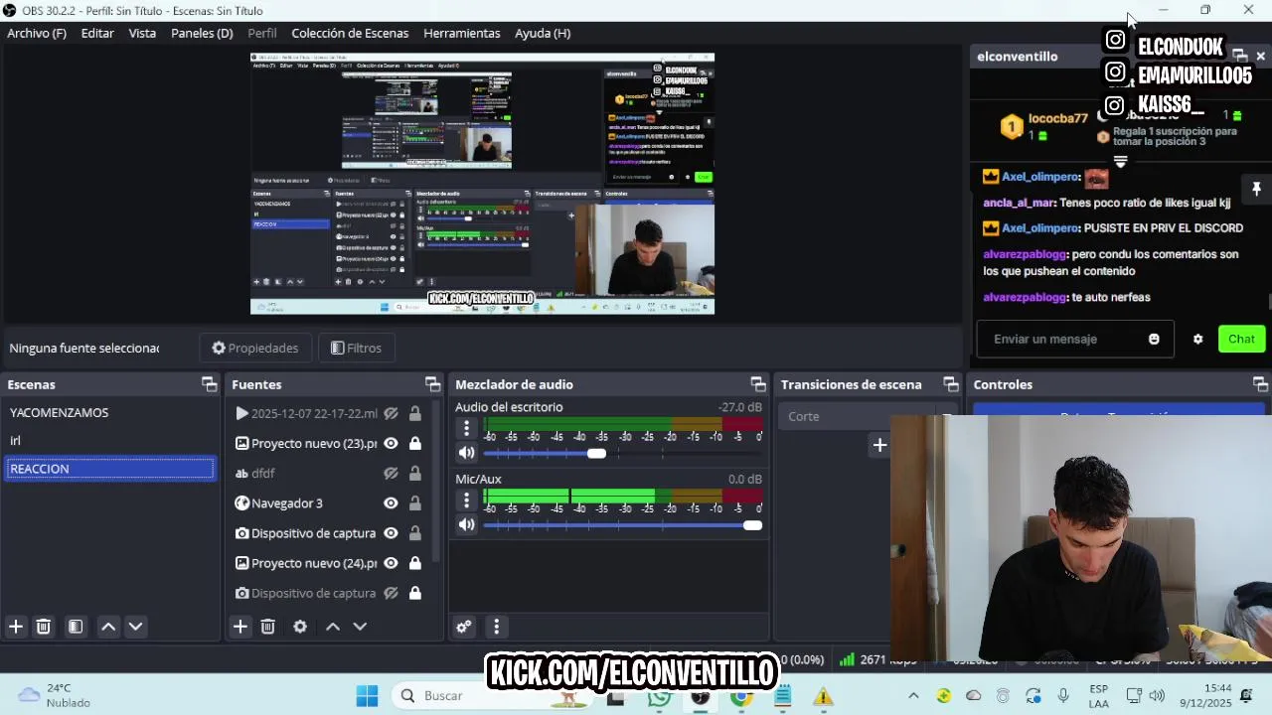Open Google Chrome from the taskbar

(741, 697)
